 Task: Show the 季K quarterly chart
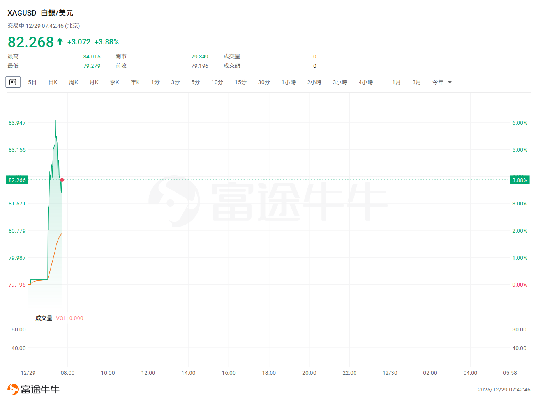115,82
